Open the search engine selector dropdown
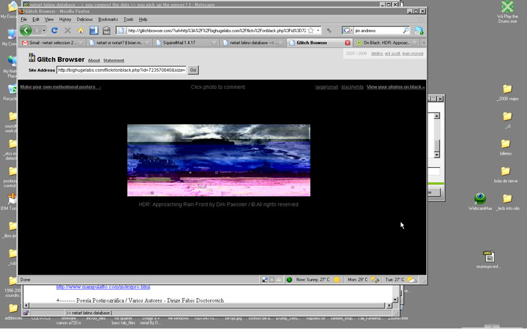Image resolution: width=527 pixels, height=329 pixels. click(351, 30)
